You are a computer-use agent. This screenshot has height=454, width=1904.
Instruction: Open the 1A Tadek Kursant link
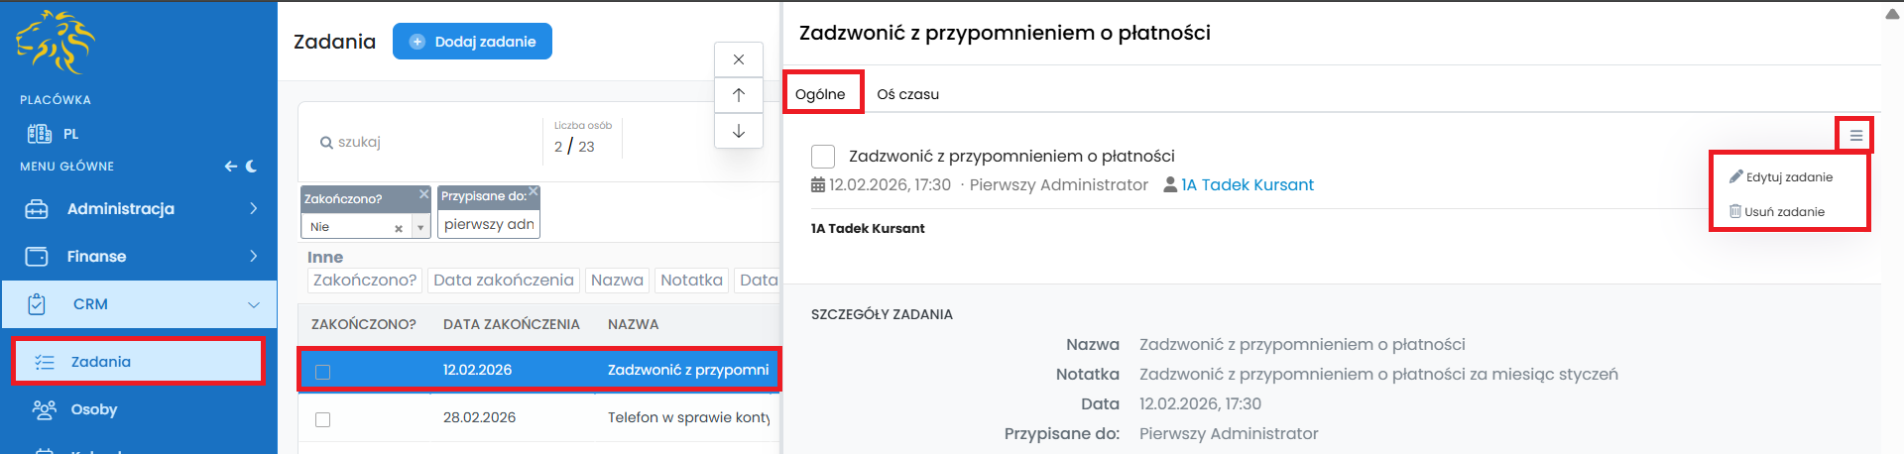point(1247,185)
